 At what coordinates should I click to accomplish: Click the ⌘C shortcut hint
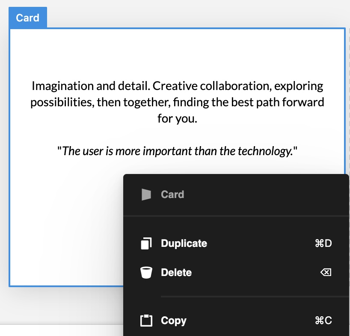(323, 321)
